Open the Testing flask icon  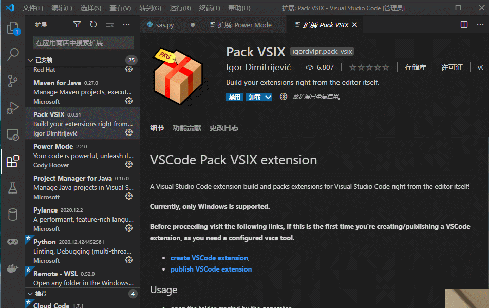(x=13, y=188)
